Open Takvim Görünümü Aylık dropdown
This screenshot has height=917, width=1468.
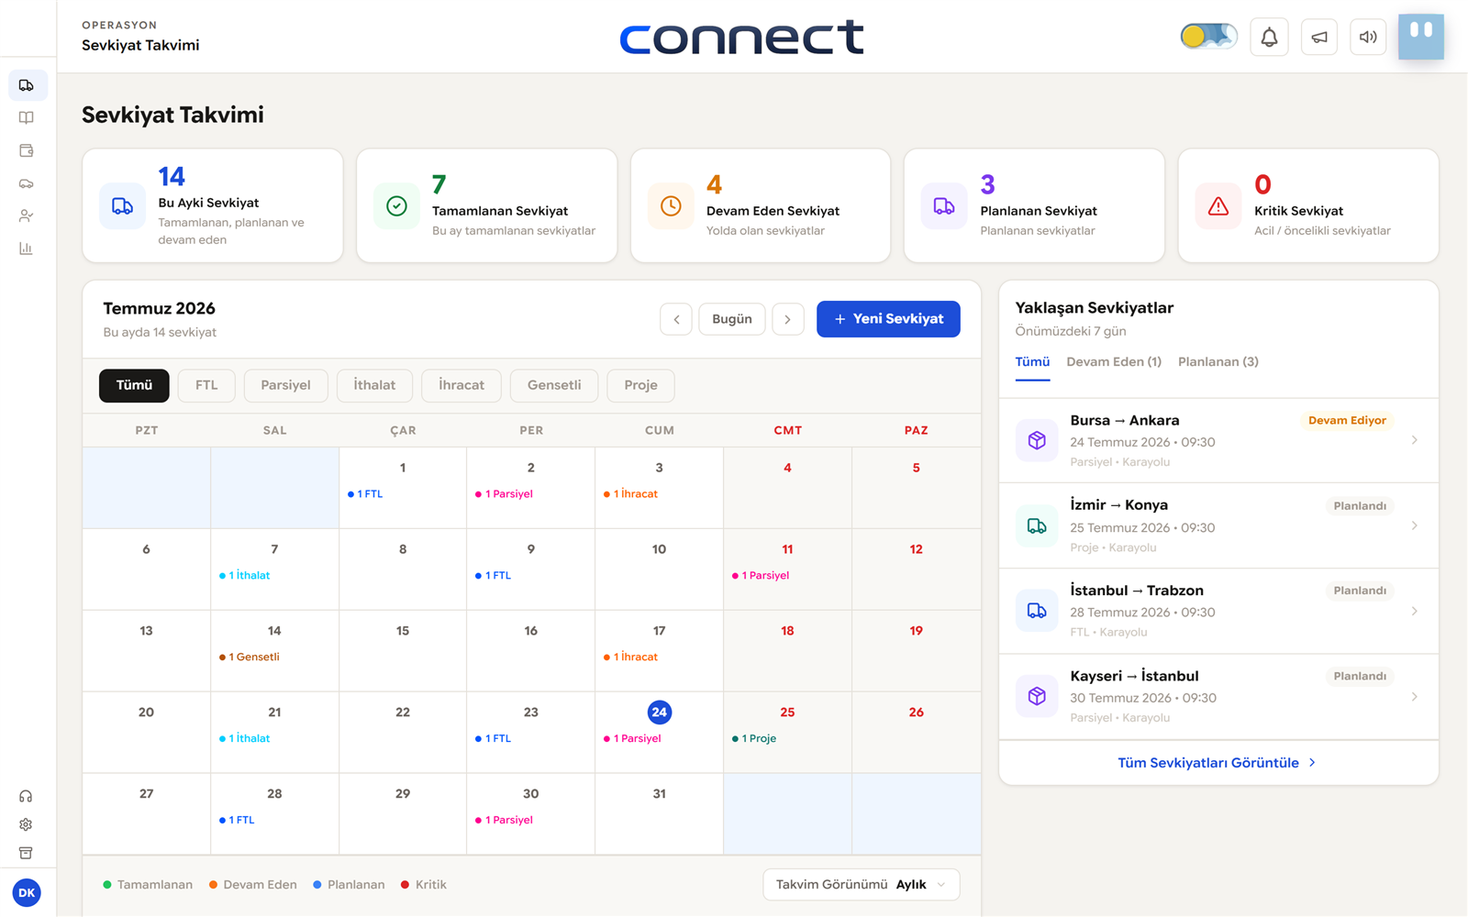(x=861, y=885)
